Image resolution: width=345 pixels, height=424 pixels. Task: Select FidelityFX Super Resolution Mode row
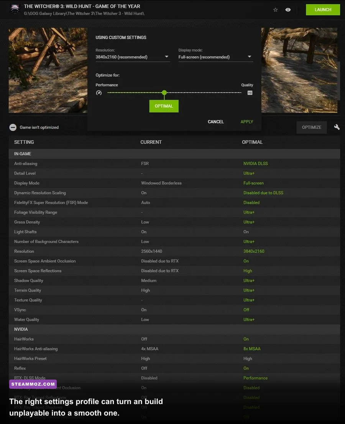coord(174,202)
